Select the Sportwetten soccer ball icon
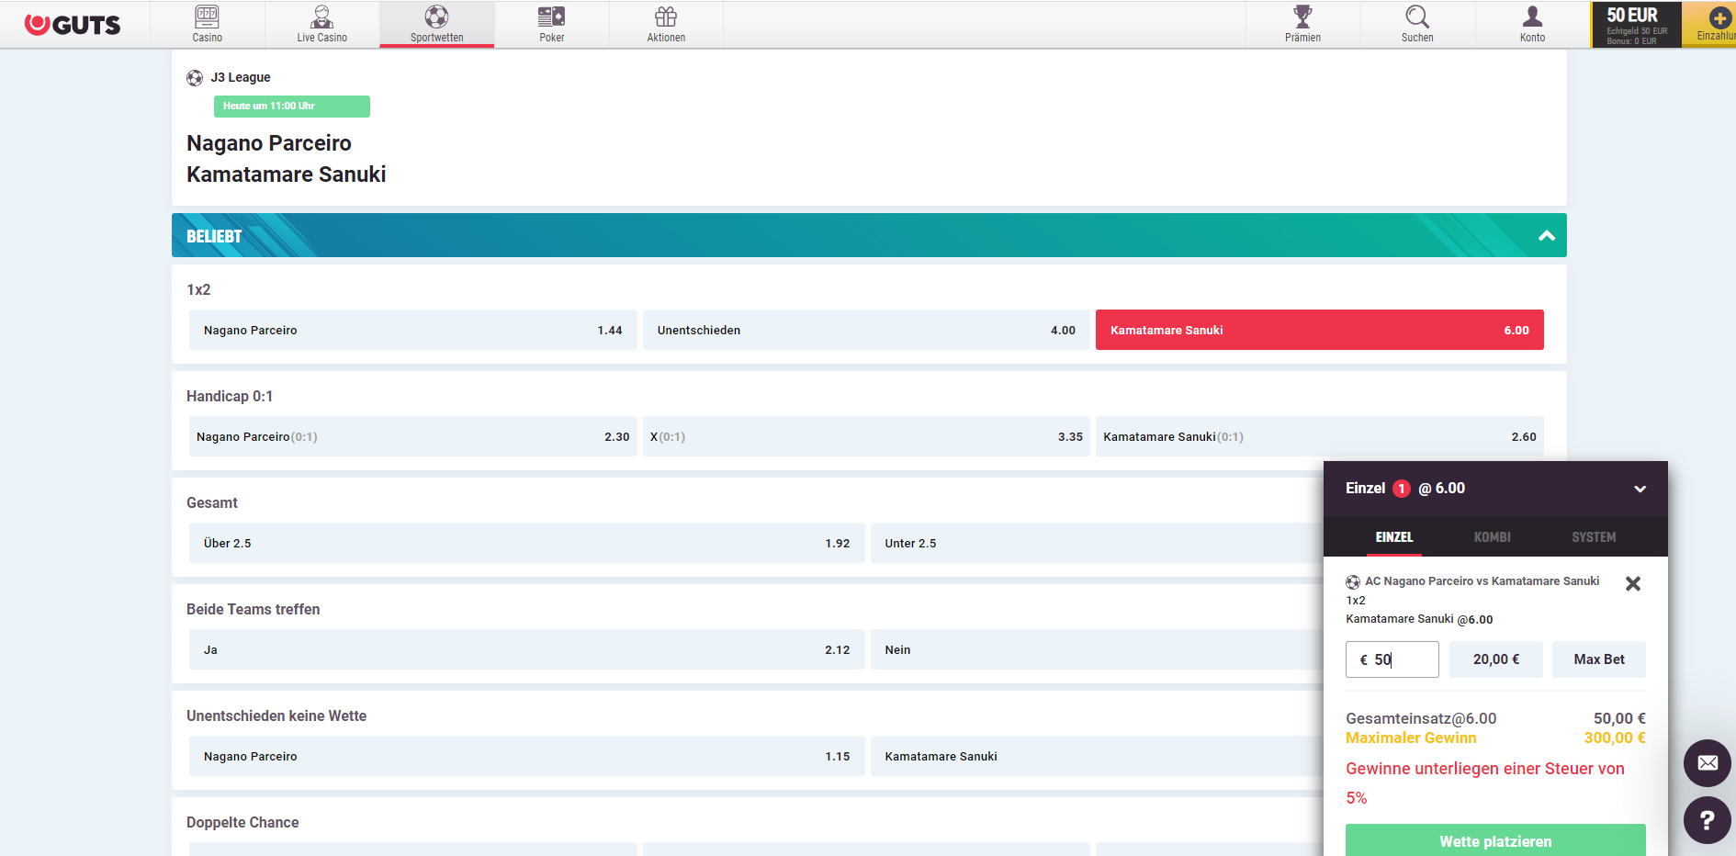The width and height of the screenshot is (1736, 856). pos(436,17)
